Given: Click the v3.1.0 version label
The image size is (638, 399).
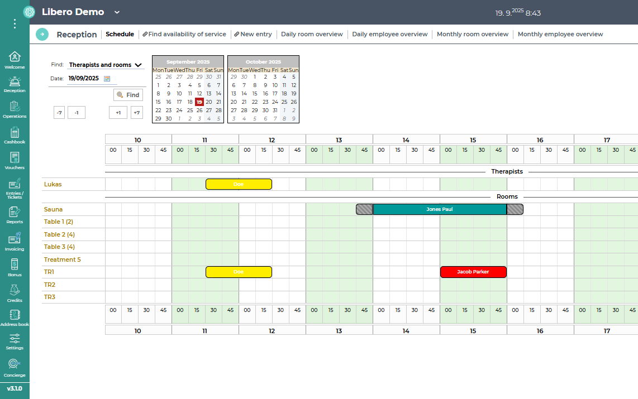Looking at the screenshot, I should (x=15, y=388).
